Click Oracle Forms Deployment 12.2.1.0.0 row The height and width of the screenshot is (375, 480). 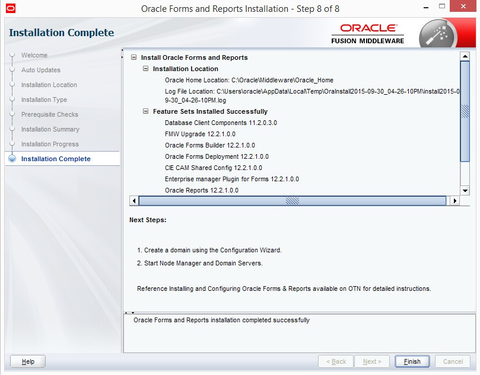click(217, 156)
